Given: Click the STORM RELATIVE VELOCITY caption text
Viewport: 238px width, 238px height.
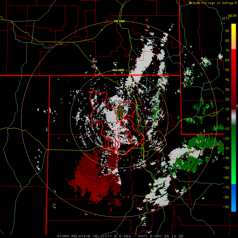Looking at the screenshot, I should coord(84,236).
